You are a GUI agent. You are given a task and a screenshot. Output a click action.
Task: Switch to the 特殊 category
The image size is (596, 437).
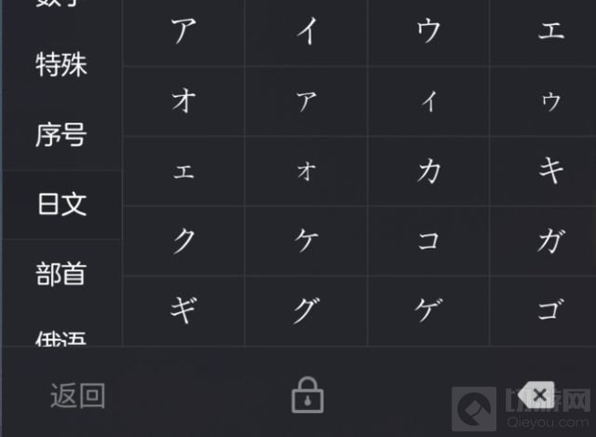61,66
